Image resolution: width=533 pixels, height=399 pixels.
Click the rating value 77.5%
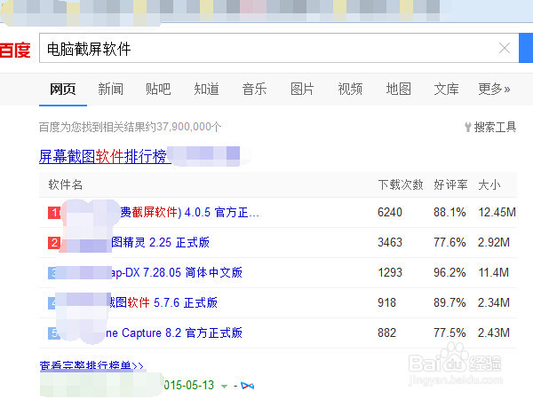[x=449, y=332]
